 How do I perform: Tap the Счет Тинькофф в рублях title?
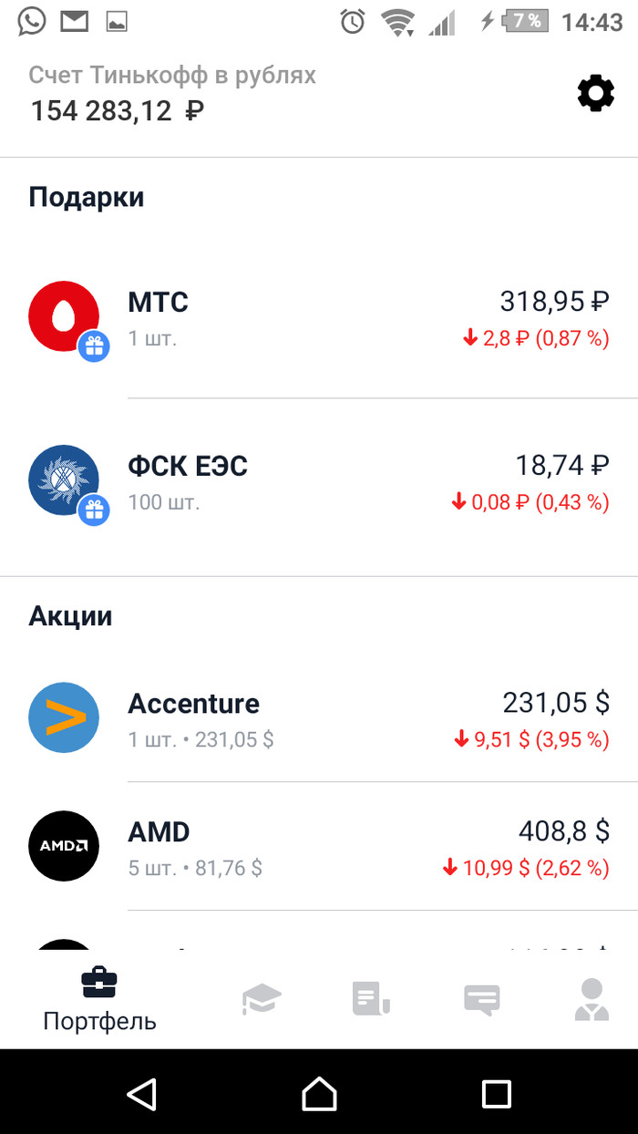[172, 75]
